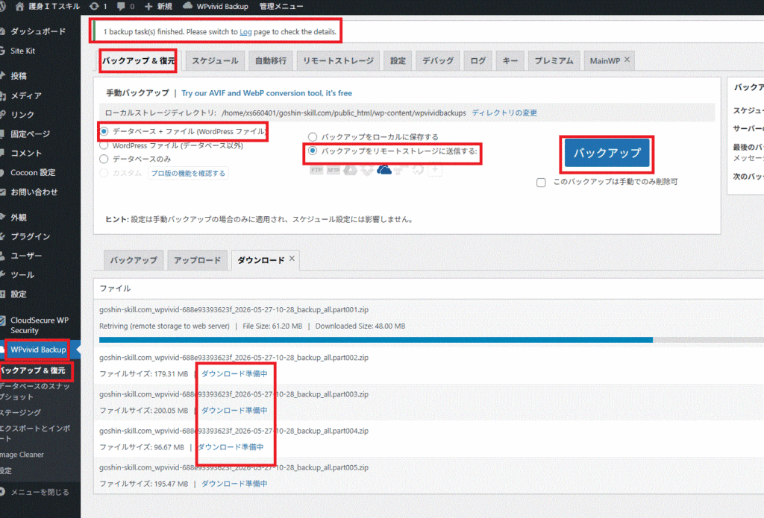Open プラグイン in the sidebar
Viewport: 764px width, 518px height.
click(x=30, y=236)
